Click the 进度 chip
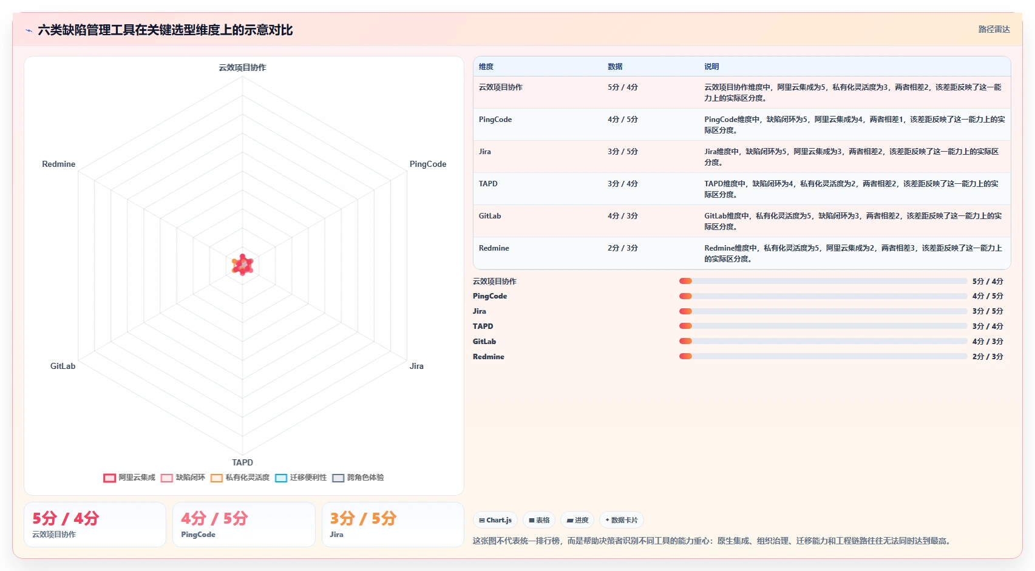1035x571 pixels. [x=577, y=520]
